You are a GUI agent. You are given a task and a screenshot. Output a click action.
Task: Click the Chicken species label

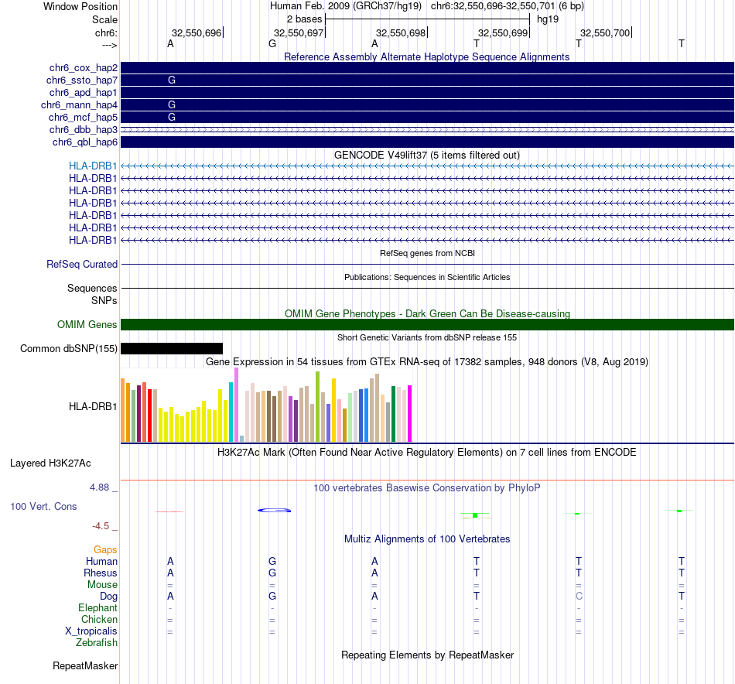point(99,619)
